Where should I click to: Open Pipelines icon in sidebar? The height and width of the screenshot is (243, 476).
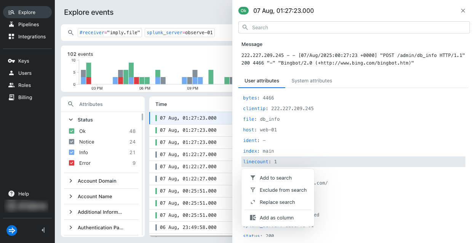11,25
